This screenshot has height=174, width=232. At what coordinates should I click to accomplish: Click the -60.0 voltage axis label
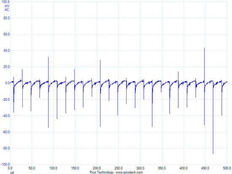6,132
